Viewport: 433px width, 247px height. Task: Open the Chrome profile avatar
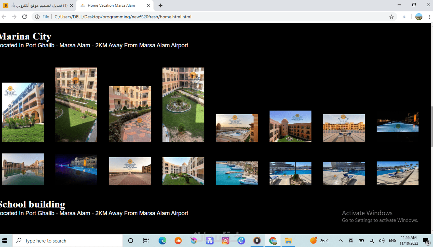click(x=418, y=17)
